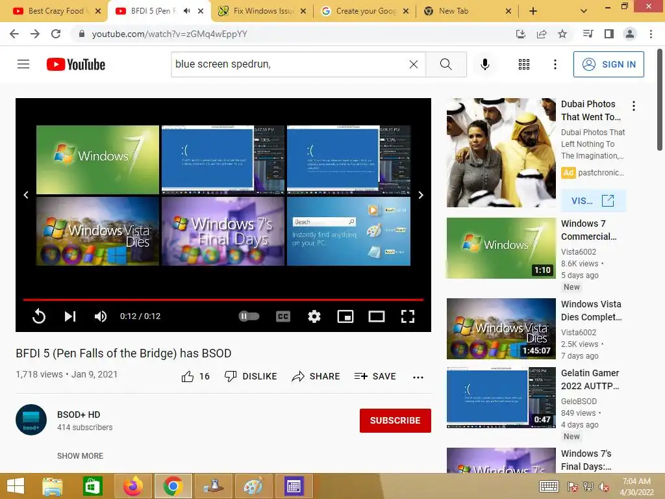SAVE video to a playlist
Image resolution: width=665 pixels, height=499 pixels.
click(x=375, y=376)
